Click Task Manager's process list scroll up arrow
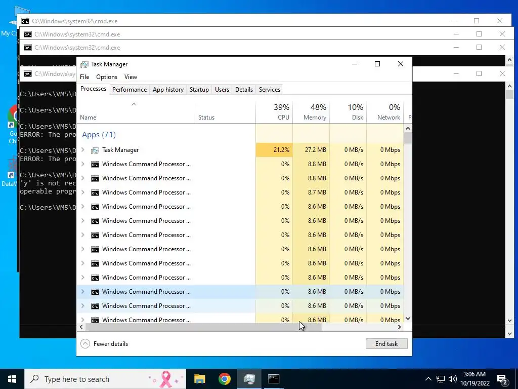This screenshot has width=518, height=389. tap(408, 128)
